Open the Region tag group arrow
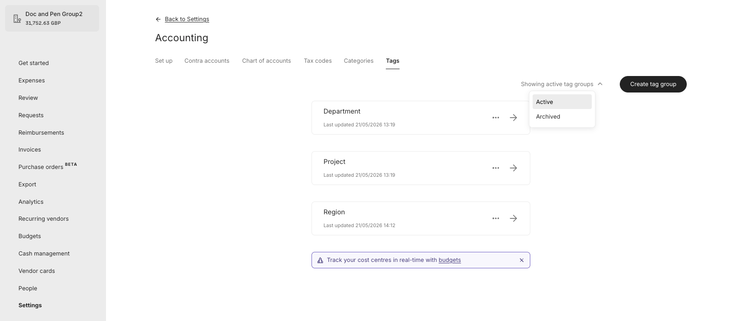Screen dimensions: 734x321 pyautogui.click(x=513, y=218)
